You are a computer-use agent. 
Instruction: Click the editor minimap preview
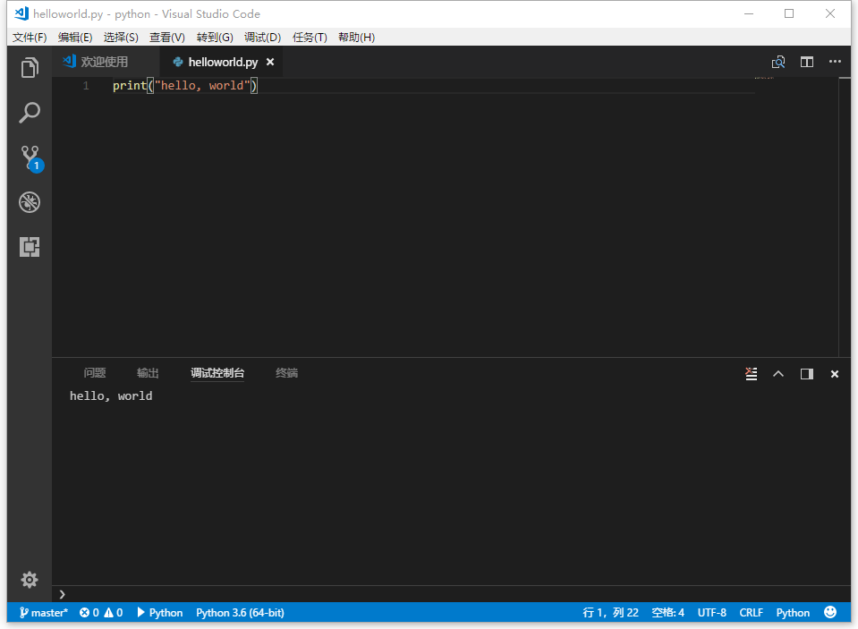tap(764, 78)
